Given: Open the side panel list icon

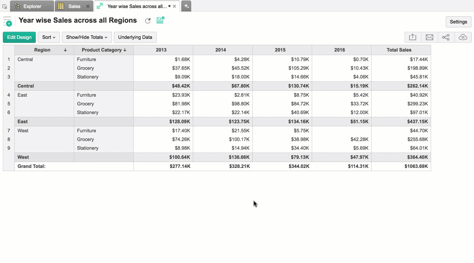Looking at the screenshot, I should pyautogui.click(x=7, y=21).
